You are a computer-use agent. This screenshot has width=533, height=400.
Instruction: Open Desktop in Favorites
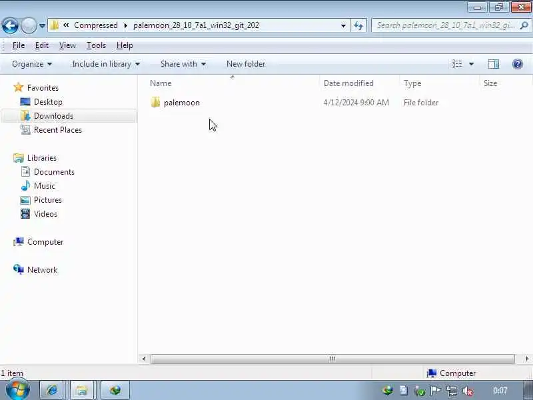pyautogui.click(x=48, y=102)
